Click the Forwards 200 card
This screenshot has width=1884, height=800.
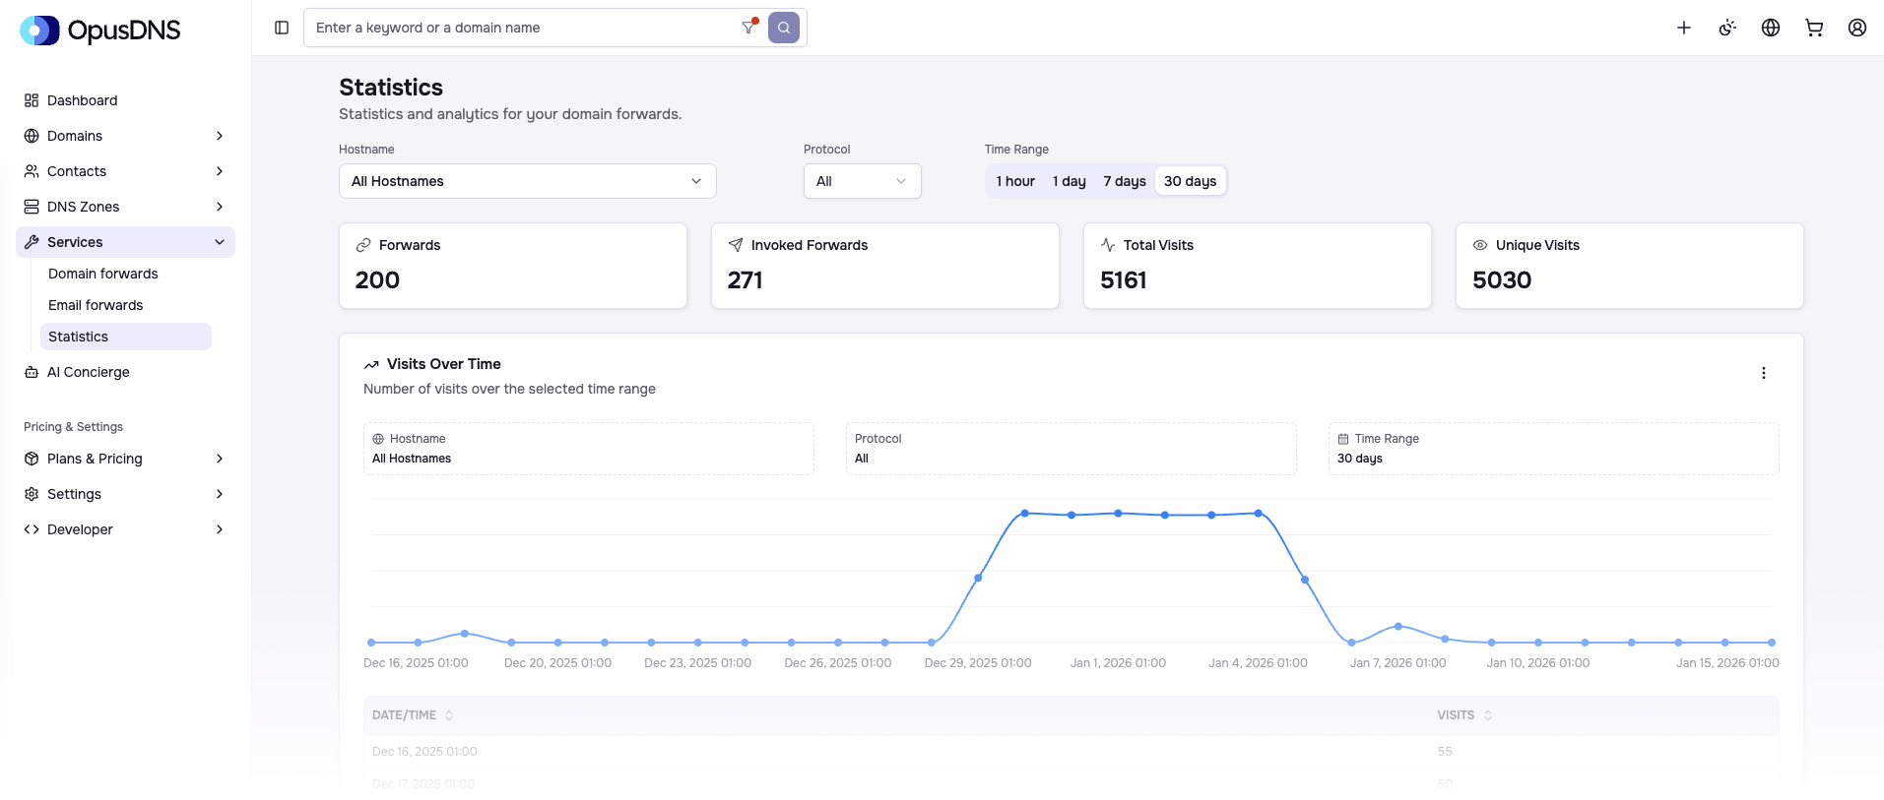click(513, 266)
